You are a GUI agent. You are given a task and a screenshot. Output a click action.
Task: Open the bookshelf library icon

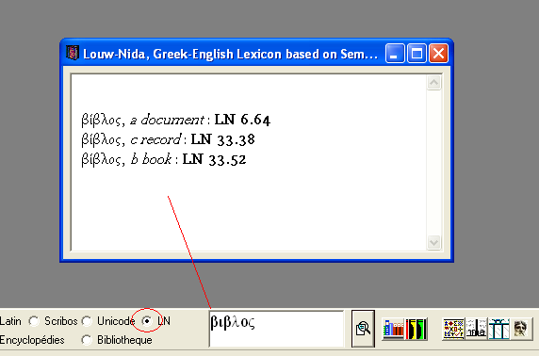tap(393, 329)
